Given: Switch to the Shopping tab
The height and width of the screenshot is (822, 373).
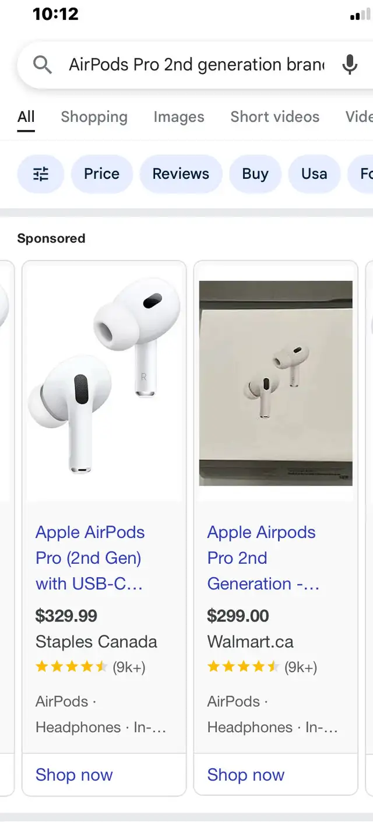Looking at the screenshot, I should (94, 117).
